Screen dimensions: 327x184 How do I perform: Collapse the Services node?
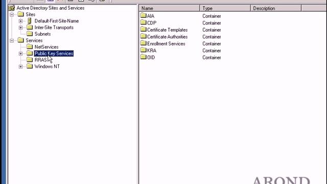click(12, 40)
